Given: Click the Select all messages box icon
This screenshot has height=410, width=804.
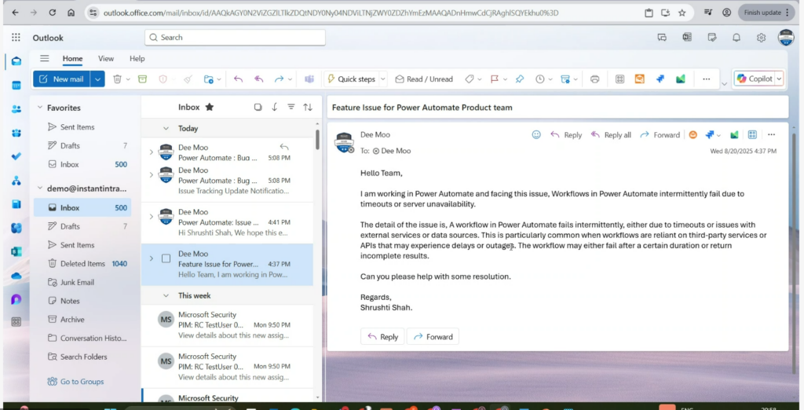Looking at the screenshot, I should tap(258, 107).
